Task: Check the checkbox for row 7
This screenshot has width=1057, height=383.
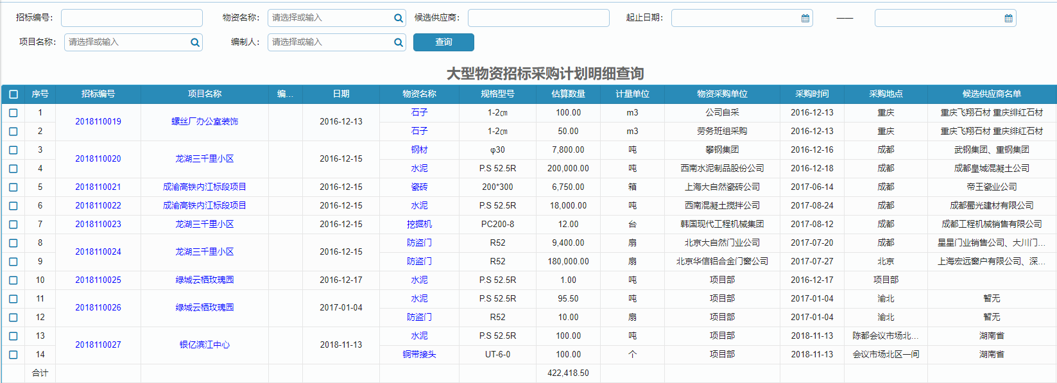Action: coord(13,225)
